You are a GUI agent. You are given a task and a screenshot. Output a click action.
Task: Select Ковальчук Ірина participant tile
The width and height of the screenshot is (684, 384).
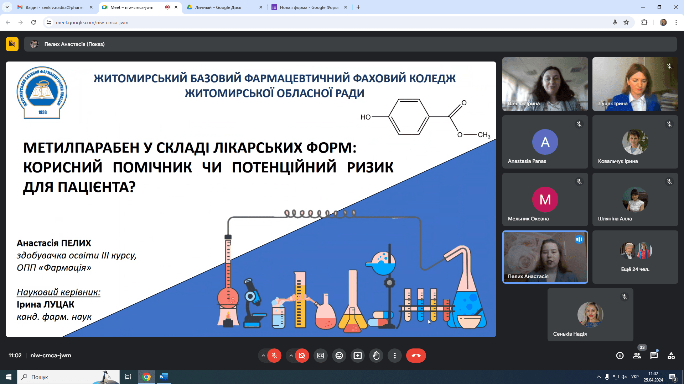point(635,142)
